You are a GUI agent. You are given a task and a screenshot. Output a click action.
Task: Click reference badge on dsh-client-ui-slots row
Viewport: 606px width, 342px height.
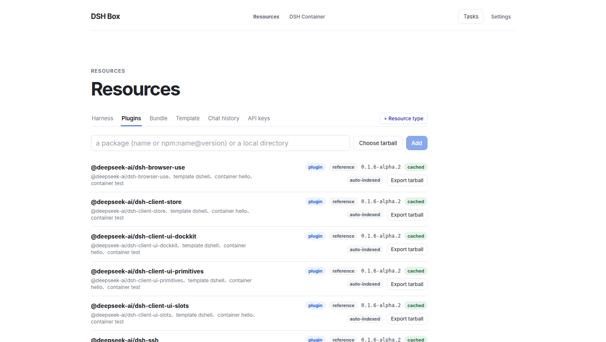click(x=343, y=305)
